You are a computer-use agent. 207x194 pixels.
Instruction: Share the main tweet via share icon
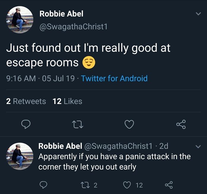(x=181, y=124)
